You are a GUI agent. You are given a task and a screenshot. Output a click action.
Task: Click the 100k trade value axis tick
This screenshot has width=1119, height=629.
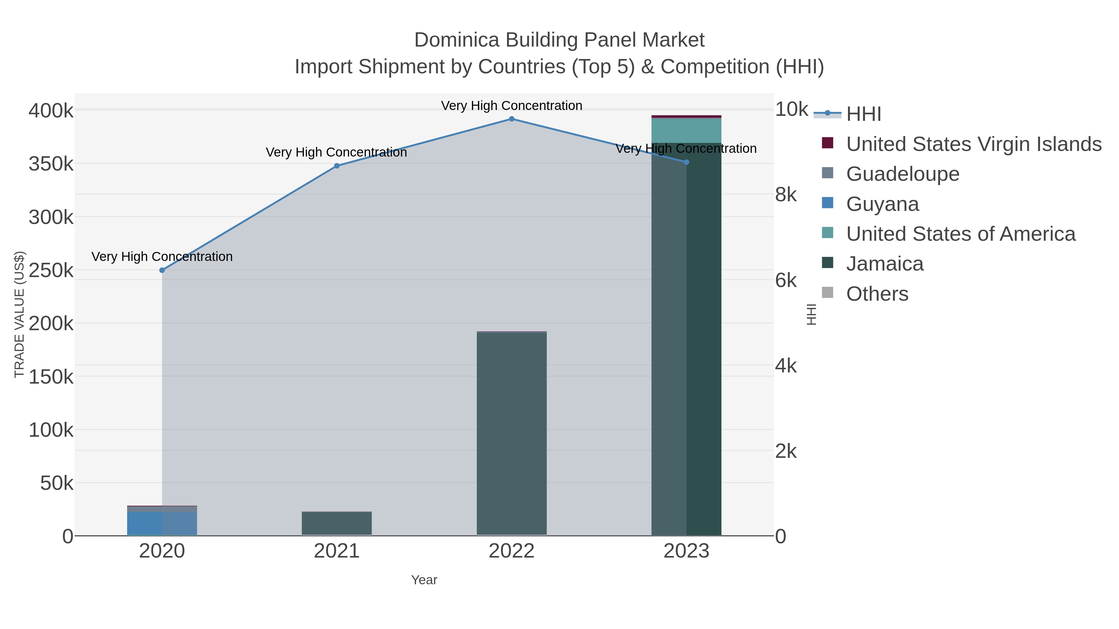(x=51, y=430)
